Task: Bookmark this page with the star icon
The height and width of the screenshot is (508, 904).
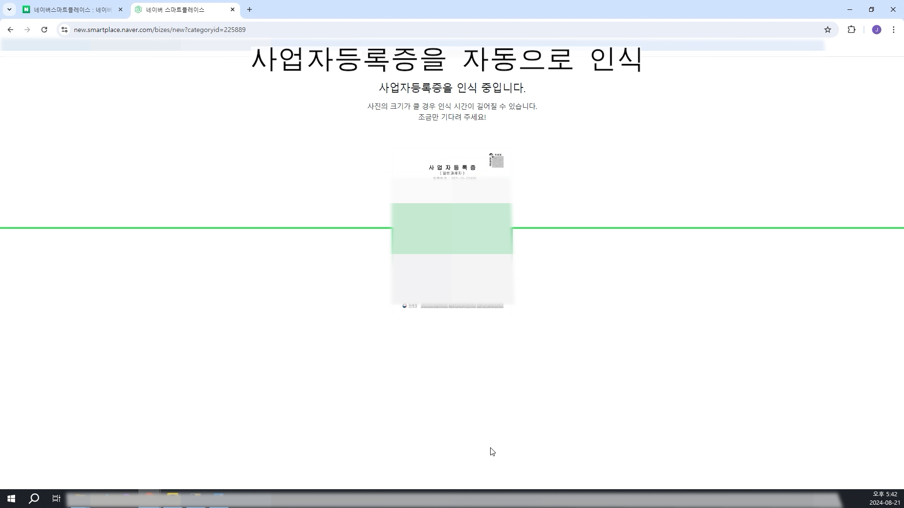Action: [x=828, y=30]
